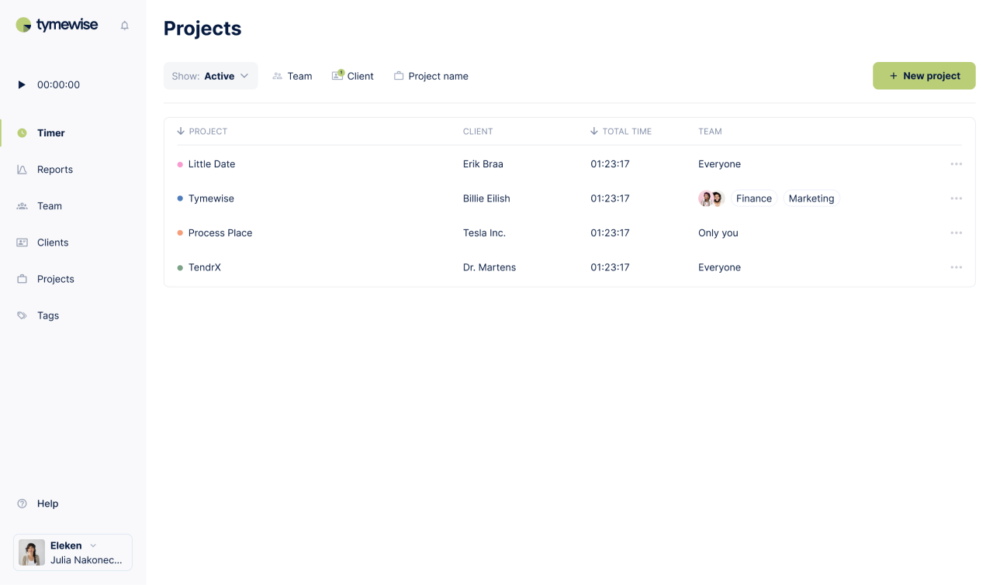
Task: Create a New project
Action: tap(924, 76)
